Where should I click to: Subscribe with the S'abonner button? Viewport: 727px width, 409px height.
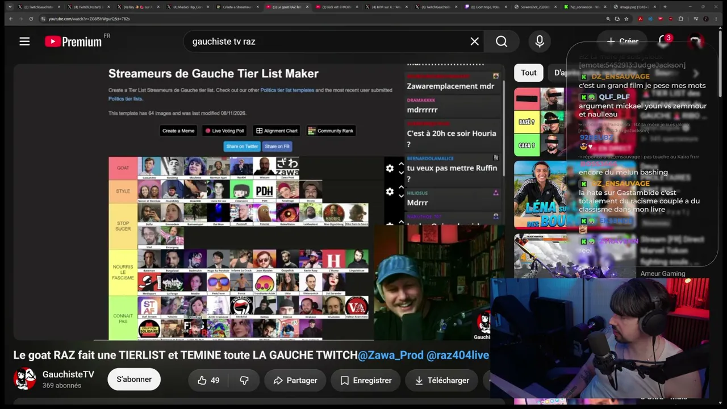click(134, 379)
